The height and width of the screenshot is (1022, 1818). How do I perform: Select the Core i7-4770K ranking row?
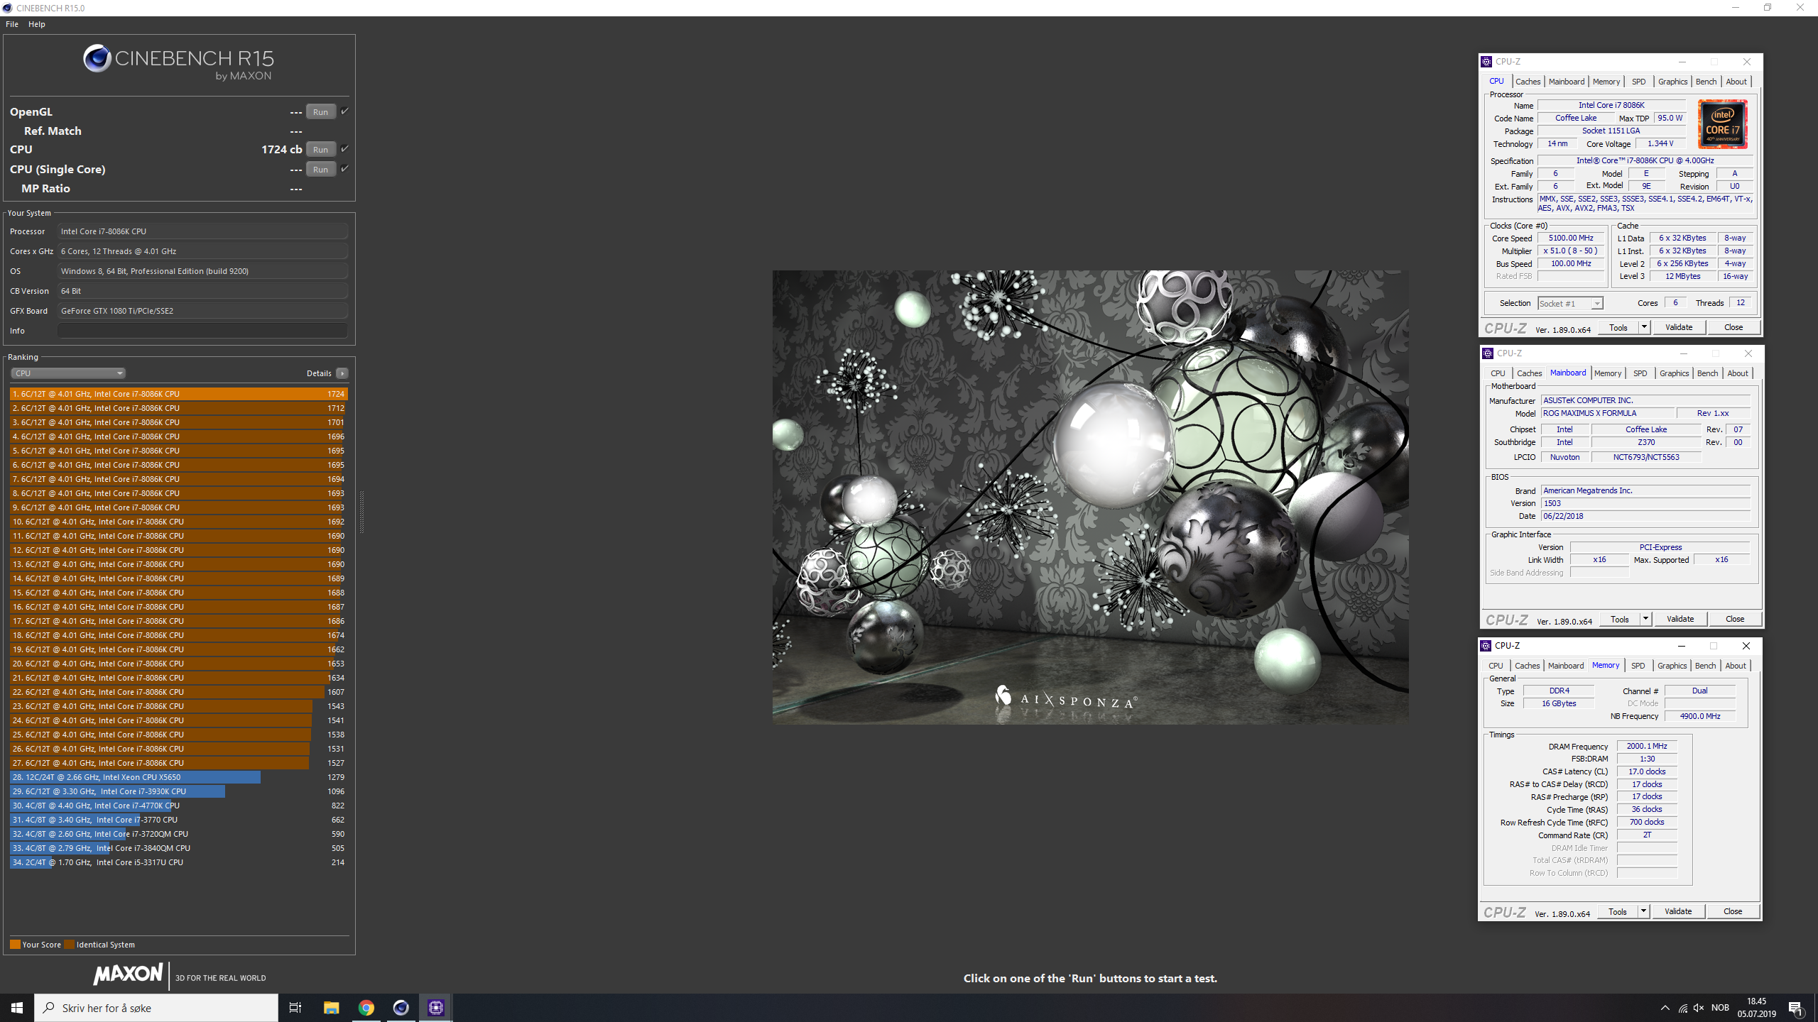tap(178, 806)
